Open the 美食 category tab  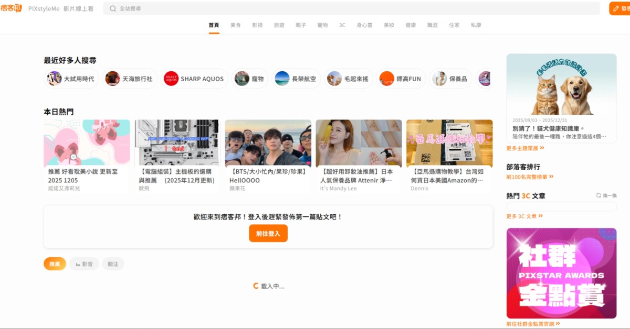point(235,25)
